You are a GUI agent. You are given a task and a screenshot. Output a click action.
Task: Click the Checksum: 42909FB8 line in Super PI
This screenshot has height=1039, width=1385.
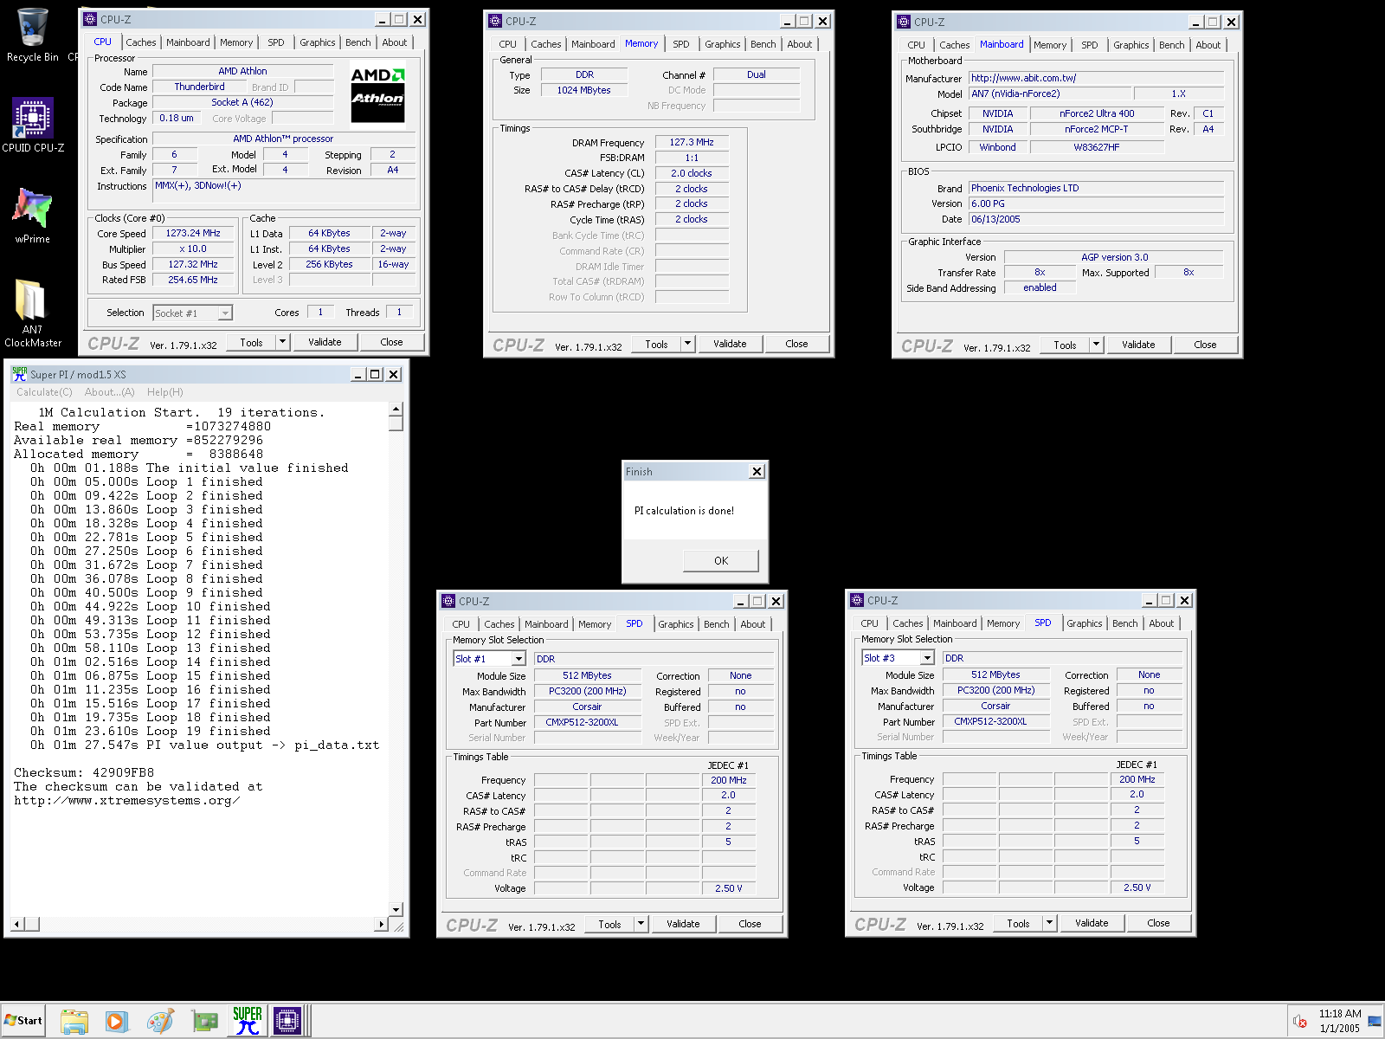84,772
